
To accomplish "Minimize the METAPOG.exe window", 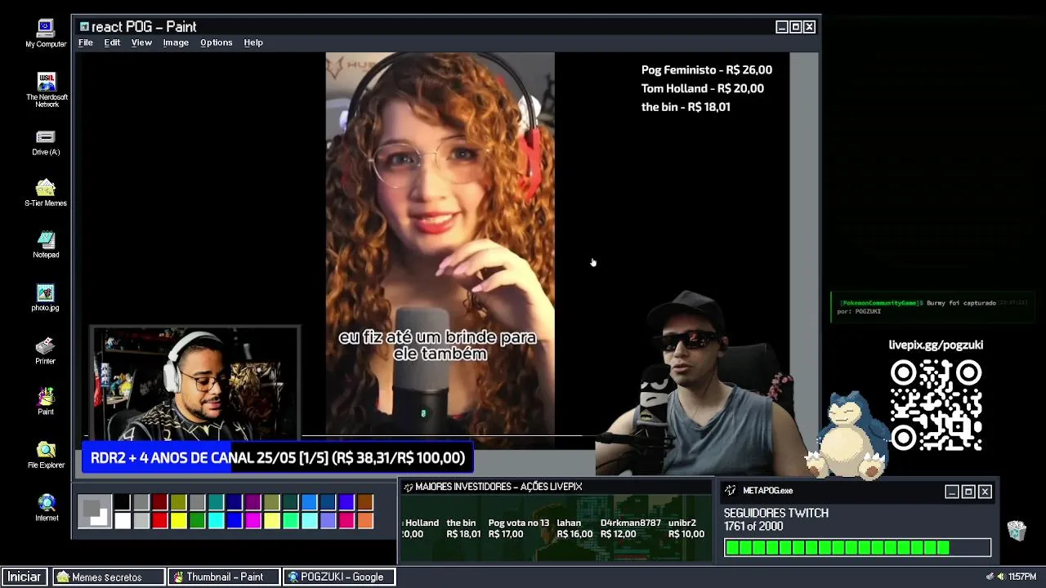I will point(951,492).
